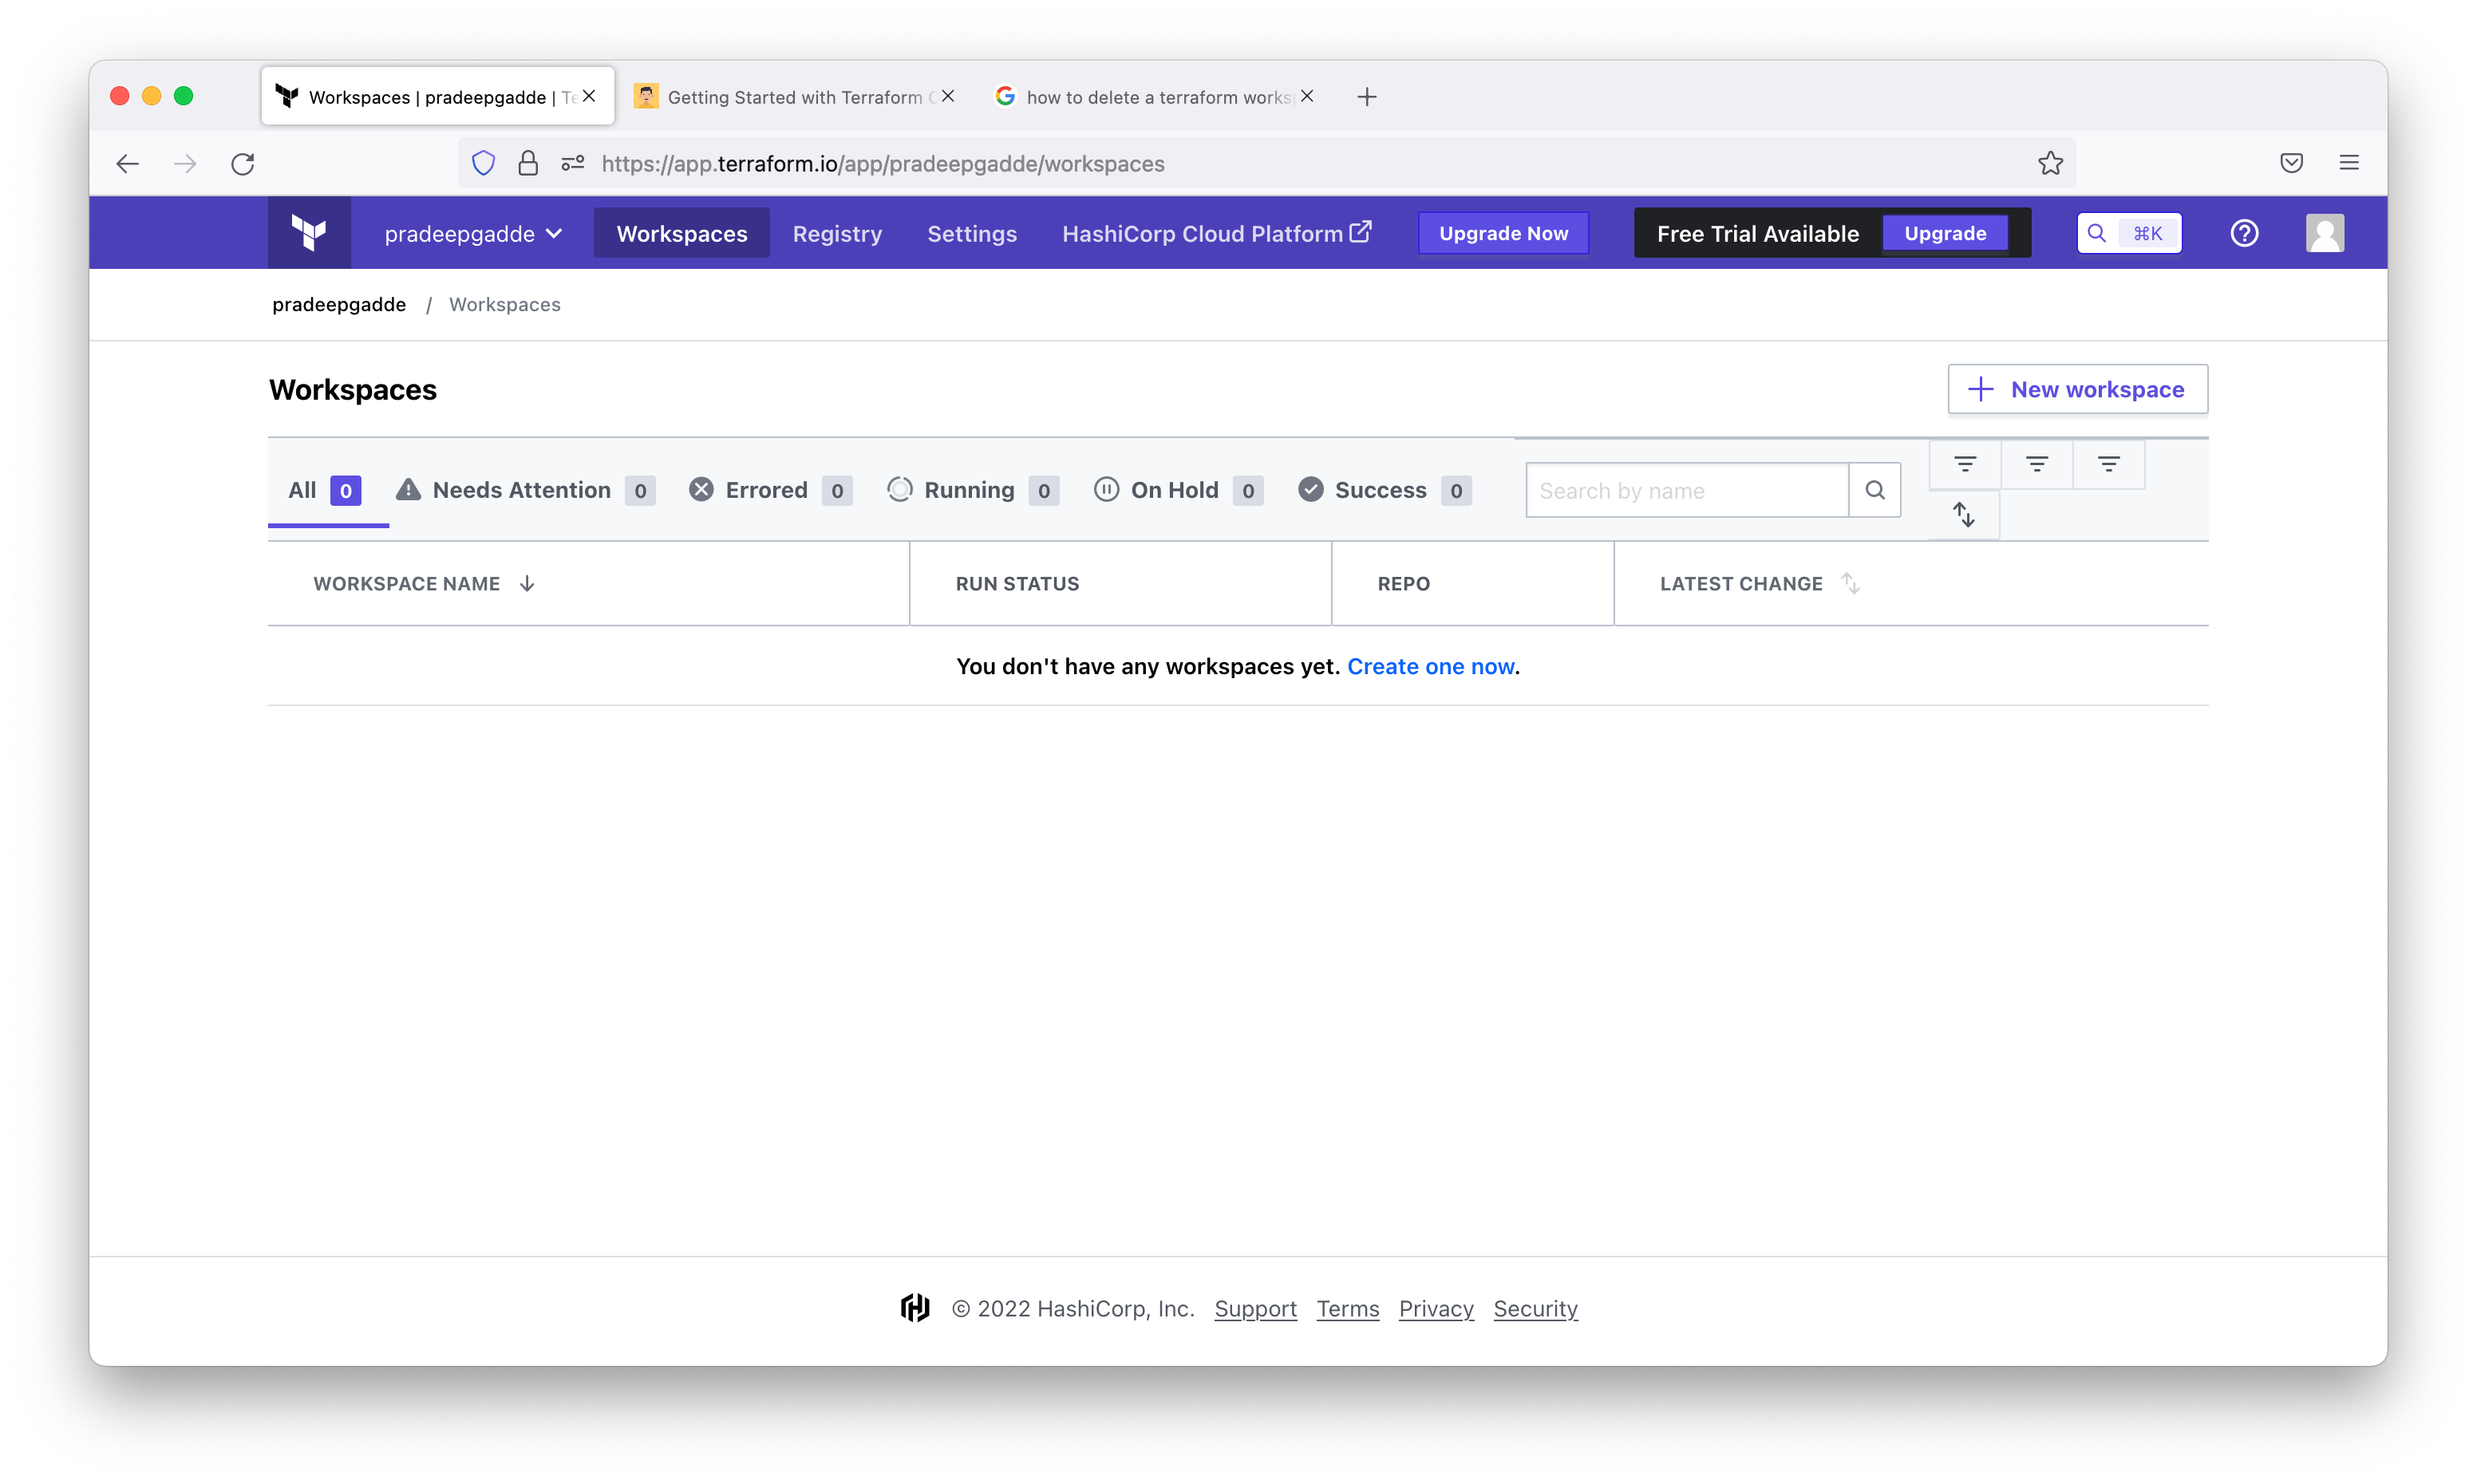2477x1484 pixels.
Task: Sort by the Workspace Name down arrow
Action: pyautogui.click(x=527, y=583)
